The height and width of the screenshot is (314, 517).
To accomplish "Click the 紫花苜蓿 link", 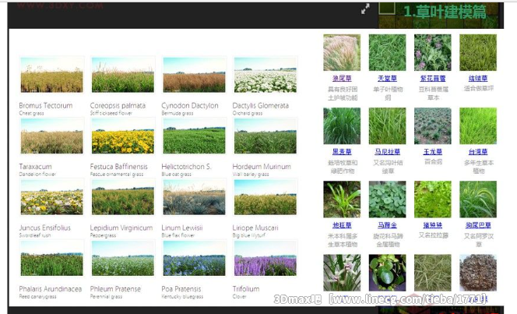I will coord(432,79).
